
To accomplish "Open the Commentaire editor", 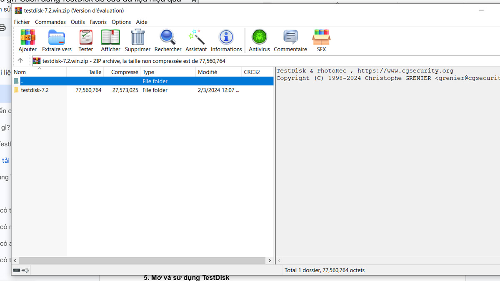I will point(290,40).
